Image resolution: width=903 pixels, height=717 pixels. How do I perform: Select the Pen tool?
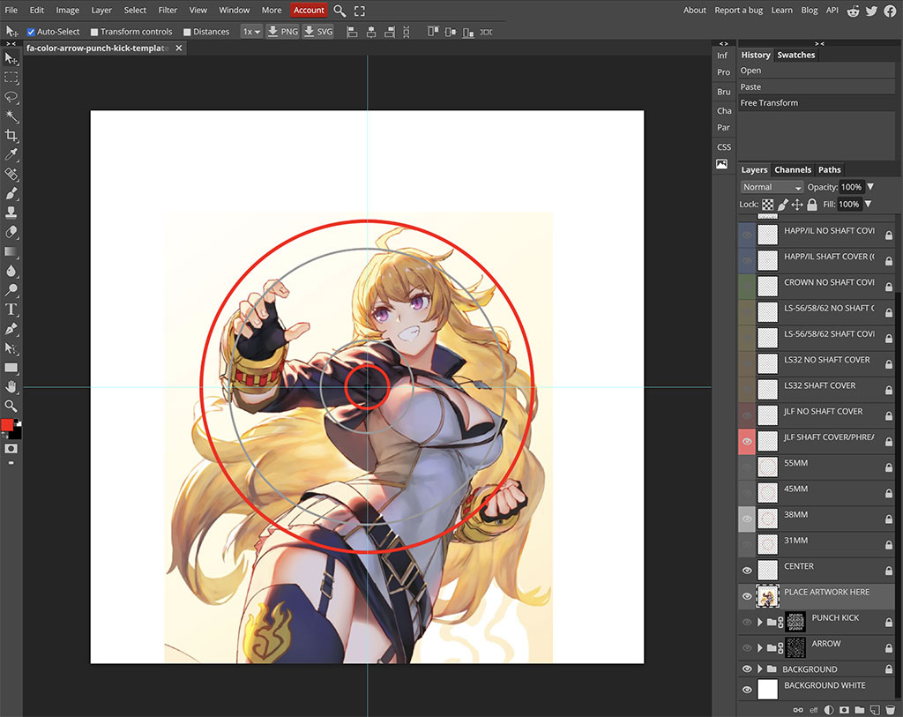click(x=11, y=329)
